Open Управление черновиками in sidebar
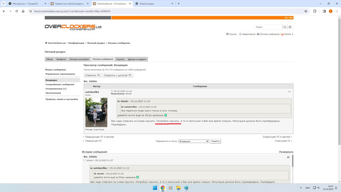The height and width of the screenshot is (192, 341). (x=60, y=74)
